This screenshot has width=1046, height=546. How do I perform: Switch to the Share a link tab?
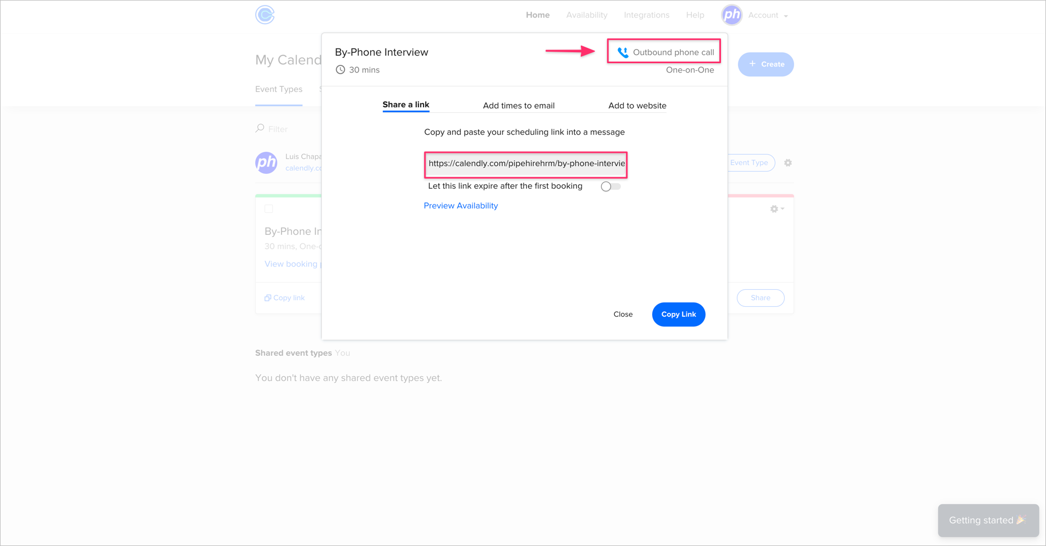click(406, 105)
